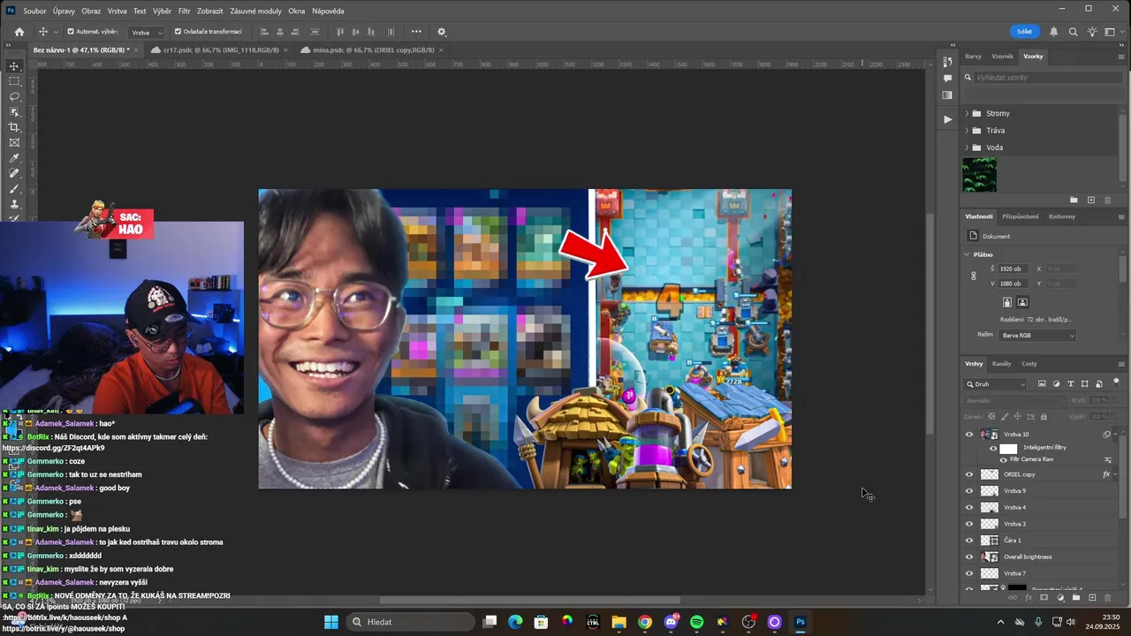This screenshot has width=1131, height=636.
Task: Select the Eyedropper tool
Action: pos(14,158)
